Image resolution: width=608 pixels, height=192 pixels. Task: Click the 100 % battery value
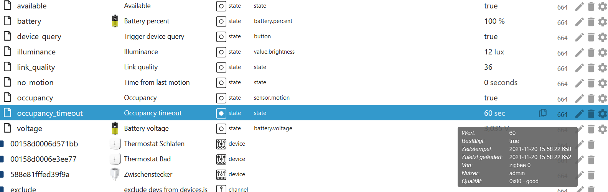pos(494,21)
